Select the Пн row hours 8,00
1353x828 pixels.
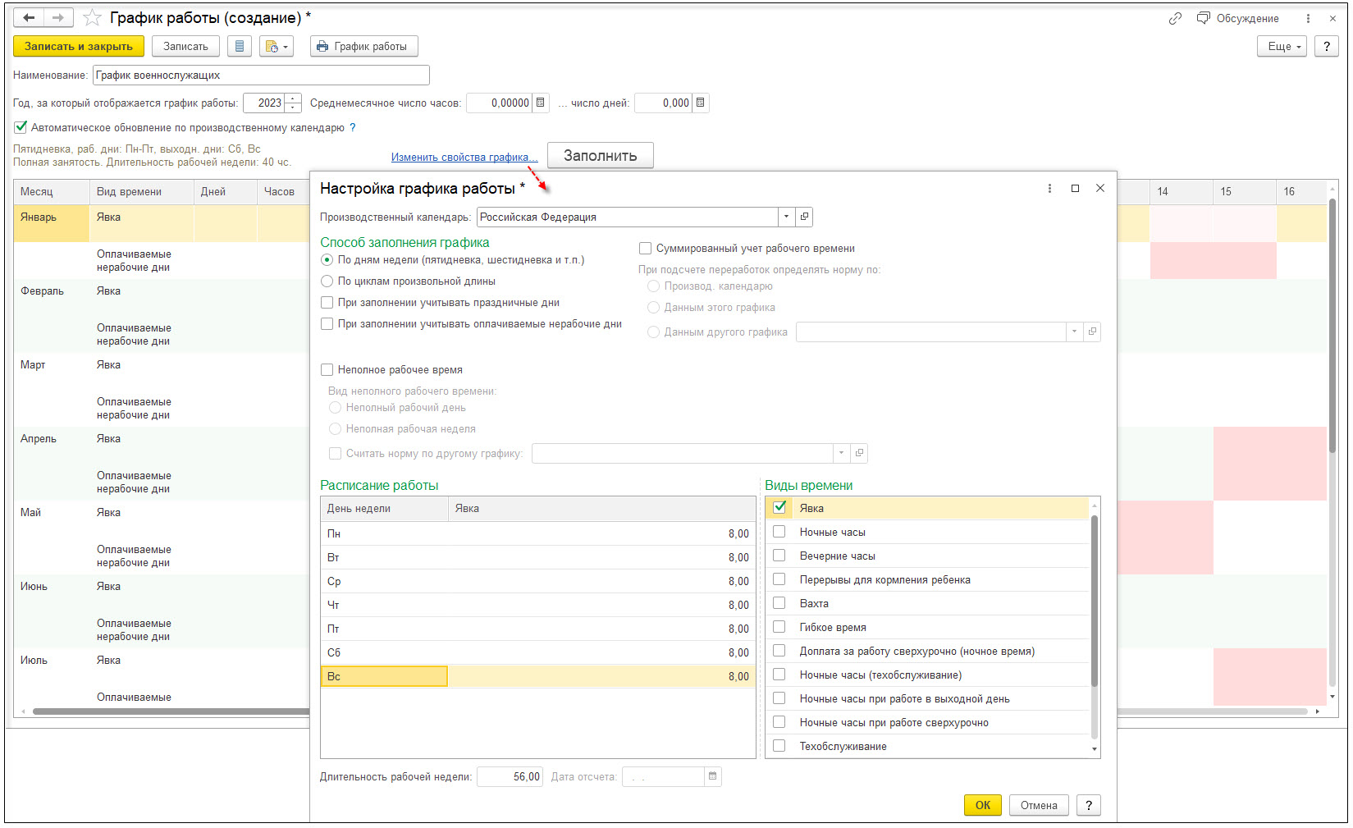[x=601, y=533]
